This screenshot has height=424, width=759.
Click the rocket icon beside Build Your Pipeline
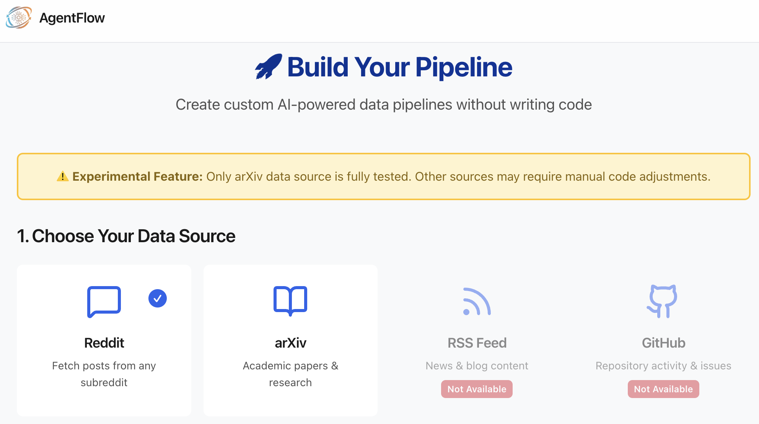coord(268,67)
